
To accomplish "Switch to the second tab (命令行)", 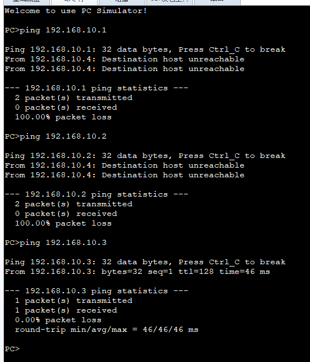I will point(74,2).
